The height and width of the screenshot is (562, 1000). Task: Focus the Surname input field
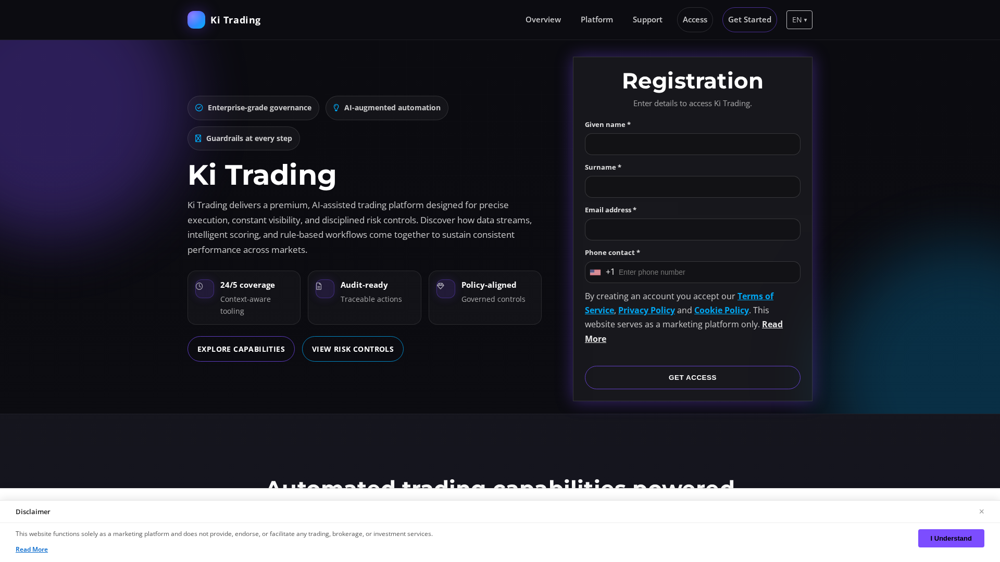coord(693,187)
